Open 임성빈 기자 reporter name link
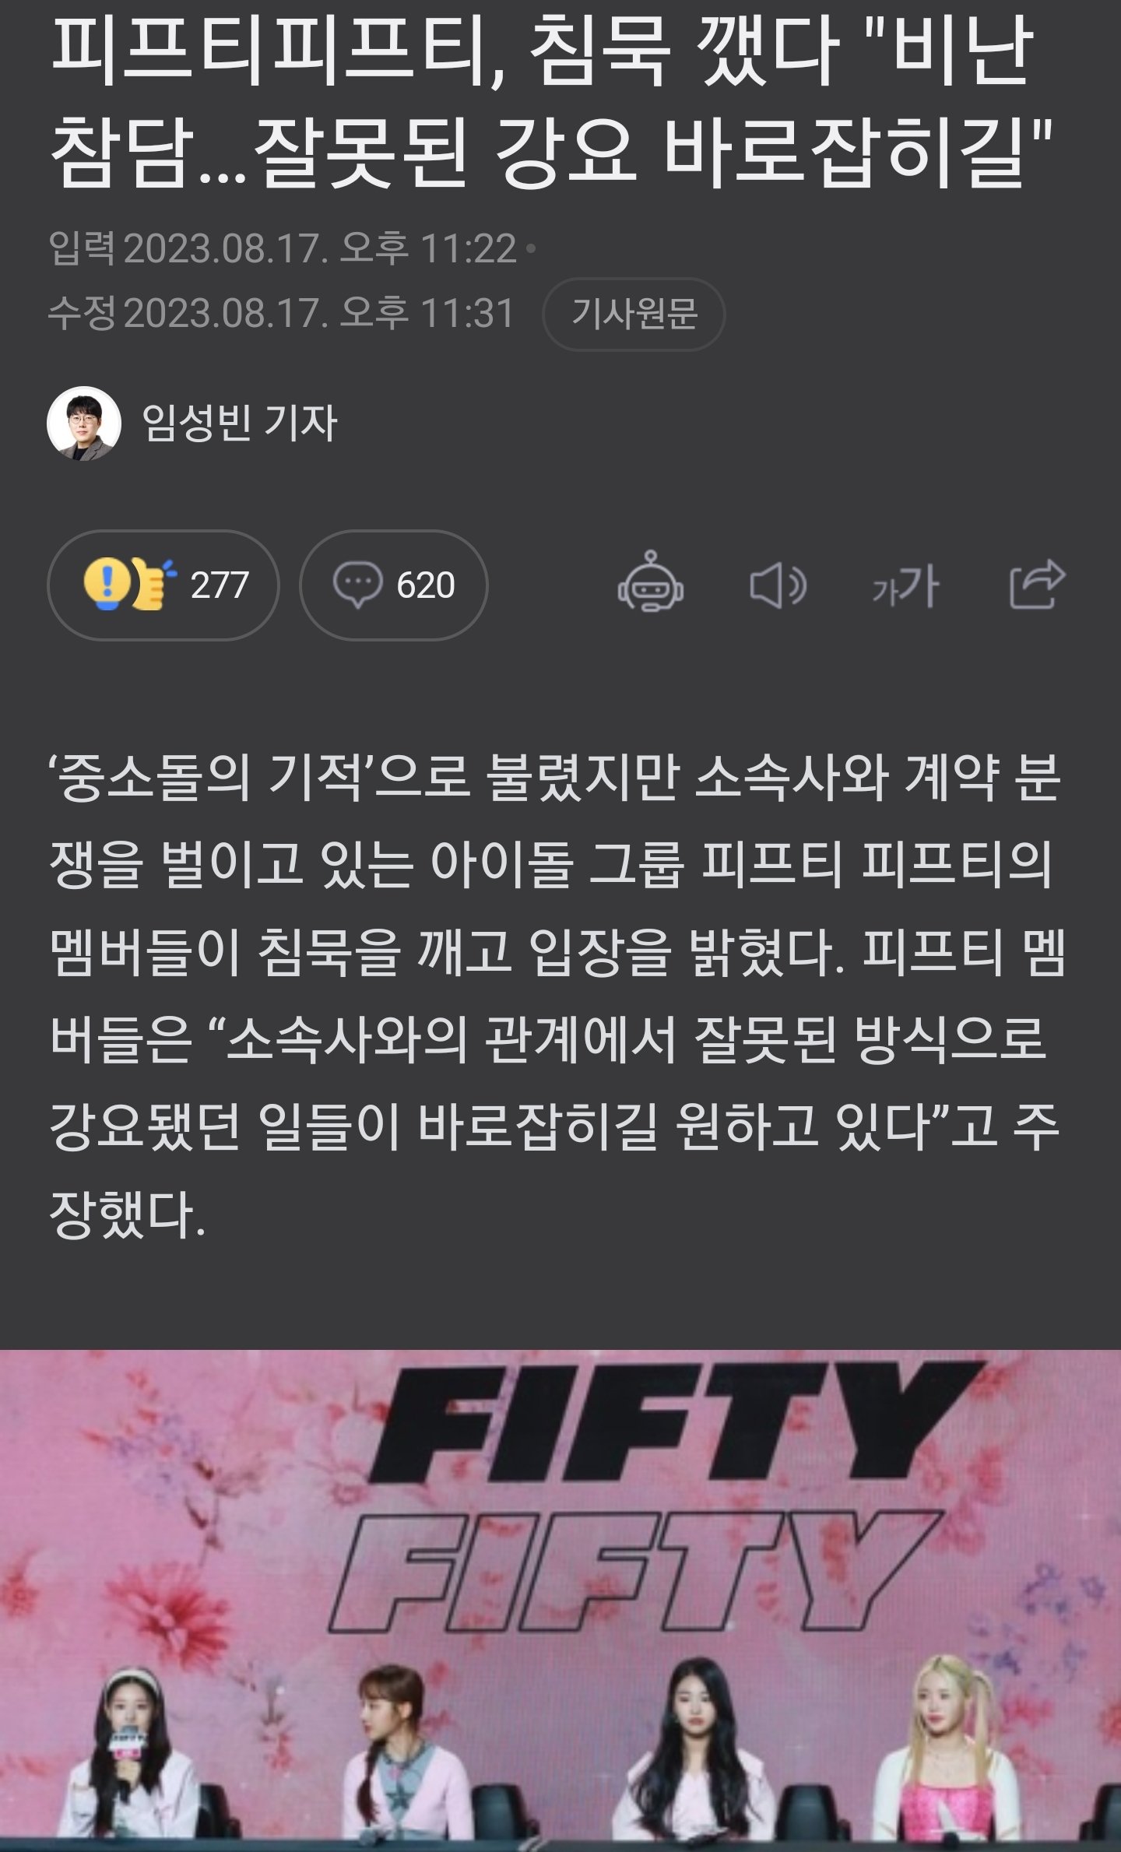Image resolution: width=1121 pixels, height=1852 pixels. [x=239, y=423]
